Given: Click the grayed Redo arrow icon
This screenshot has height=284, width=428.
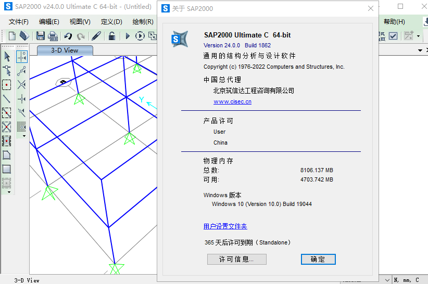Looking at the screenshot, I should coord(81,36).
